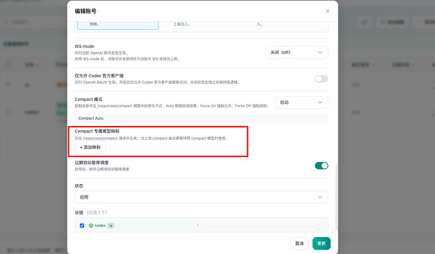
Task: Click the 添加映射 button
Action: [90, 147]
